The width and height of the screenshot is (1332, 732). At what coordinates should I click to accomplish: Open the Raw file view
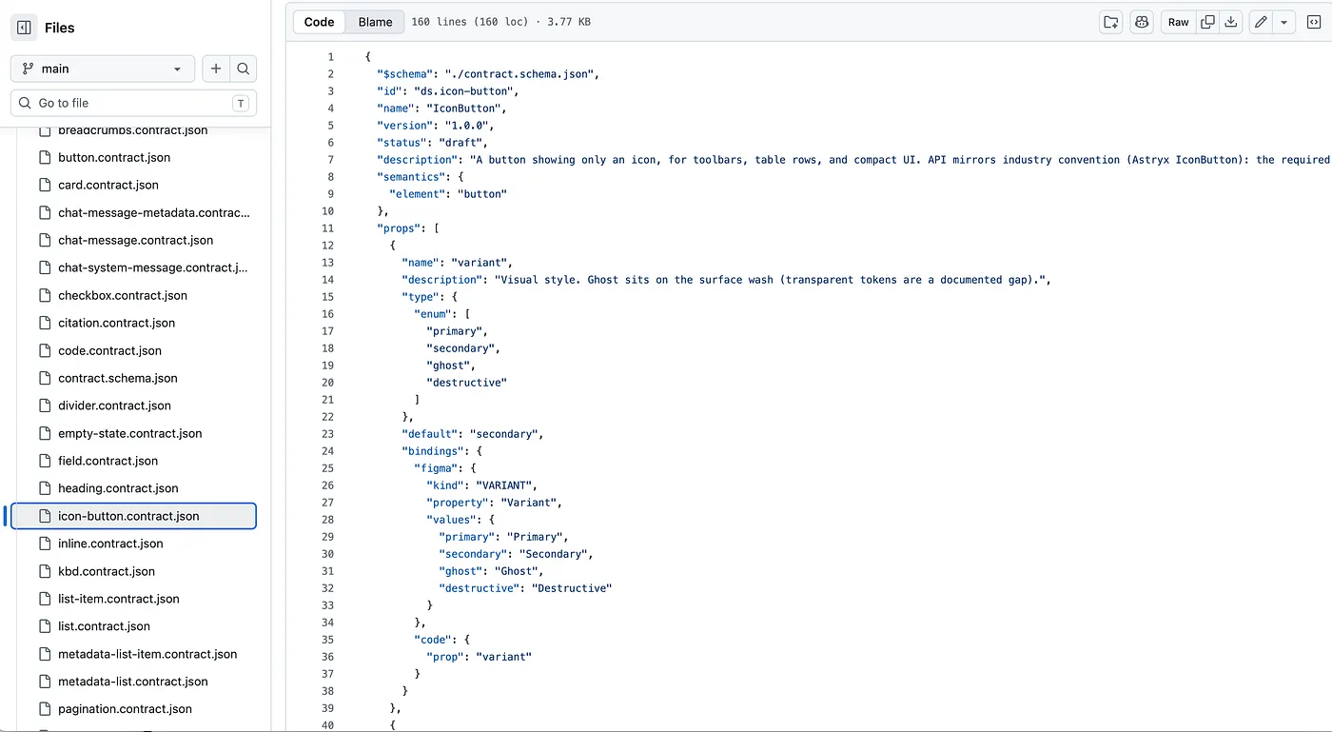(x=1178, y=22)
